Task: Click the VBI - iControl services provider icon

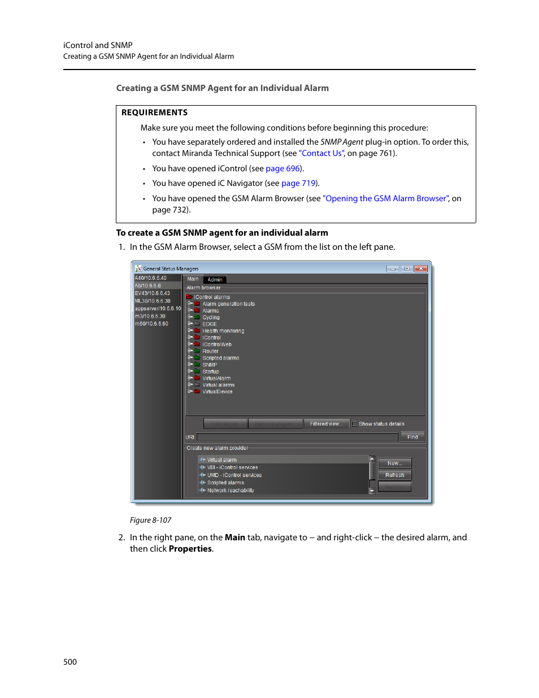Action: click(x=202, y=467)
